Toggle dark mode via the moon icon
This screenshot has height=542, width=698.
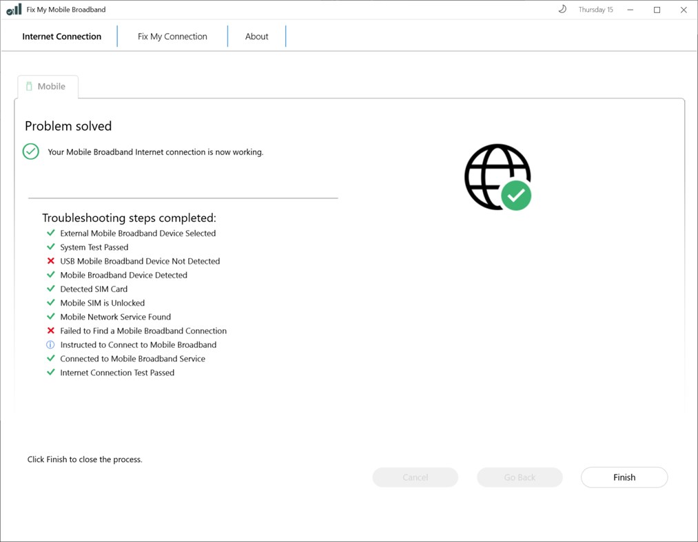563,9
